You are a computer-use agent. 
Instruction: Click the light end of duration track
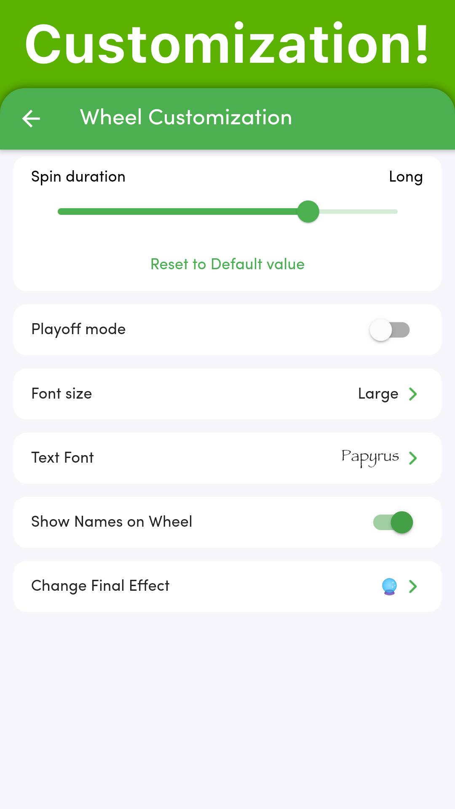pos(358,212)
